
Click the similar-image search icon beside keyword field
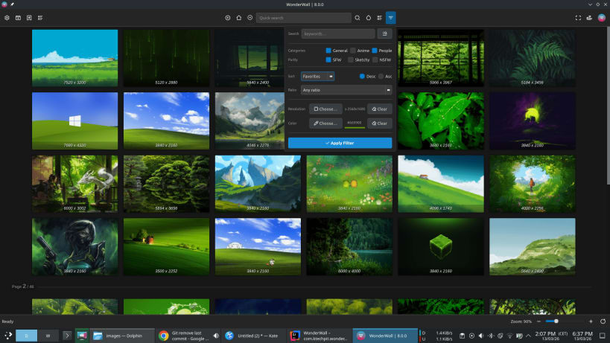[x=384, y=33]
